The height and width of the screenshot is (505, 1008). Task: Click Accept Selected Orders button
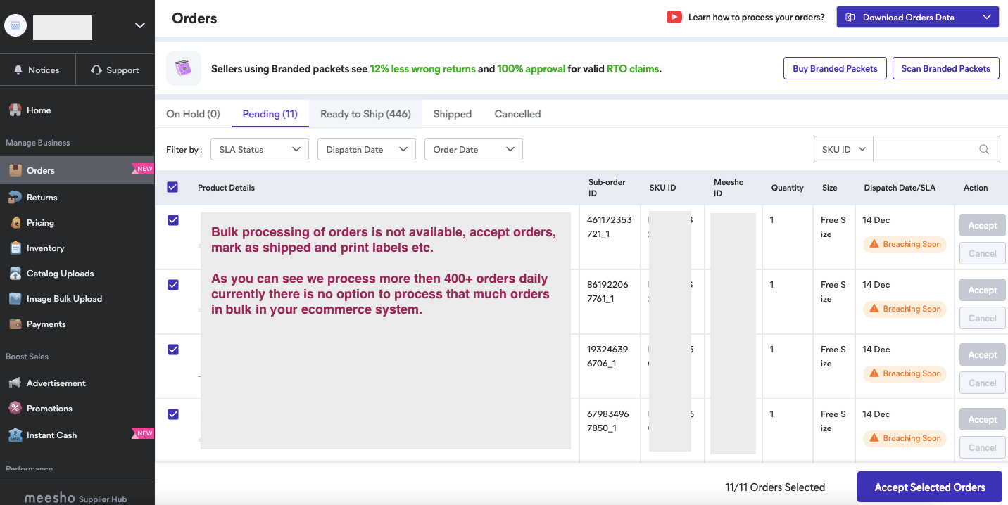click(929, 487)
